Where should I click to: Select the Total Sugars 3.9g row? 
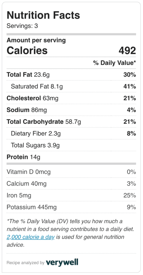[71, 145]
